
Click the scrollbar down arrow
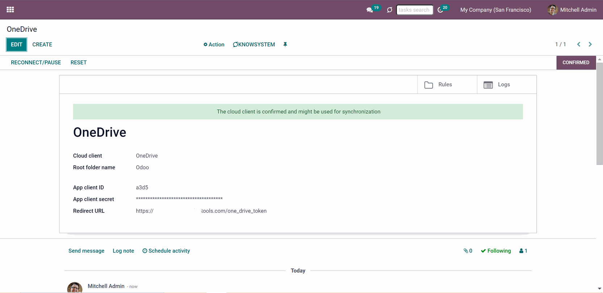point(600,289)
